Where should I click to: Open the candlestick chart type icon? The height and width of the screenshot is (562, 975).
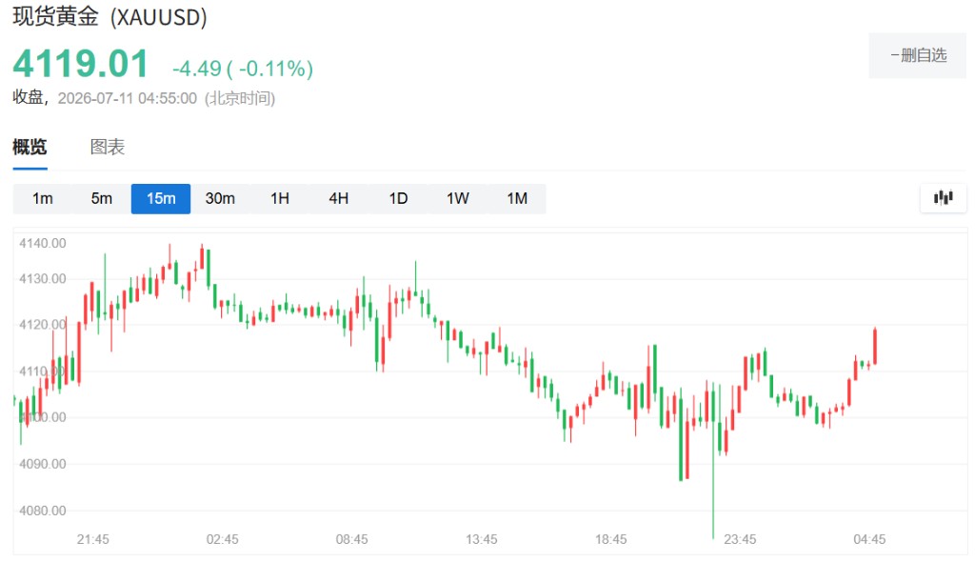click(x=944, y=198)
